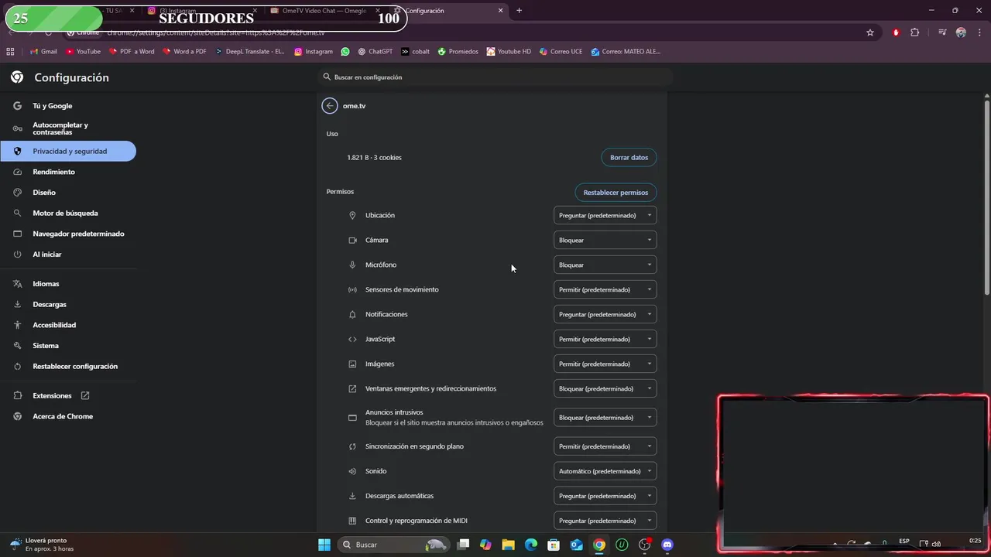Screen dimensions: 991x557
Task: Open the Ubicación permission dropdown
Action: point(605,215)
